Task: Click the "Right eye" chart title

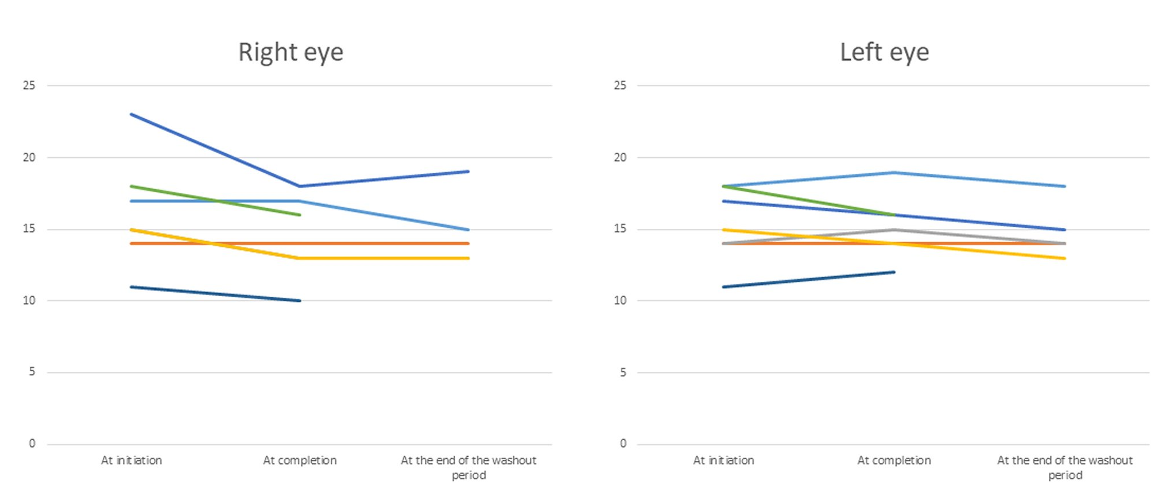Action: 290,52
